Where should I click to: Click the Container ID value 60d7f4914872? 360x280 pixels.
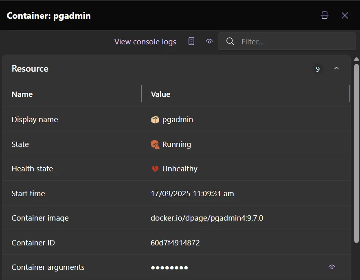point(175,243)
